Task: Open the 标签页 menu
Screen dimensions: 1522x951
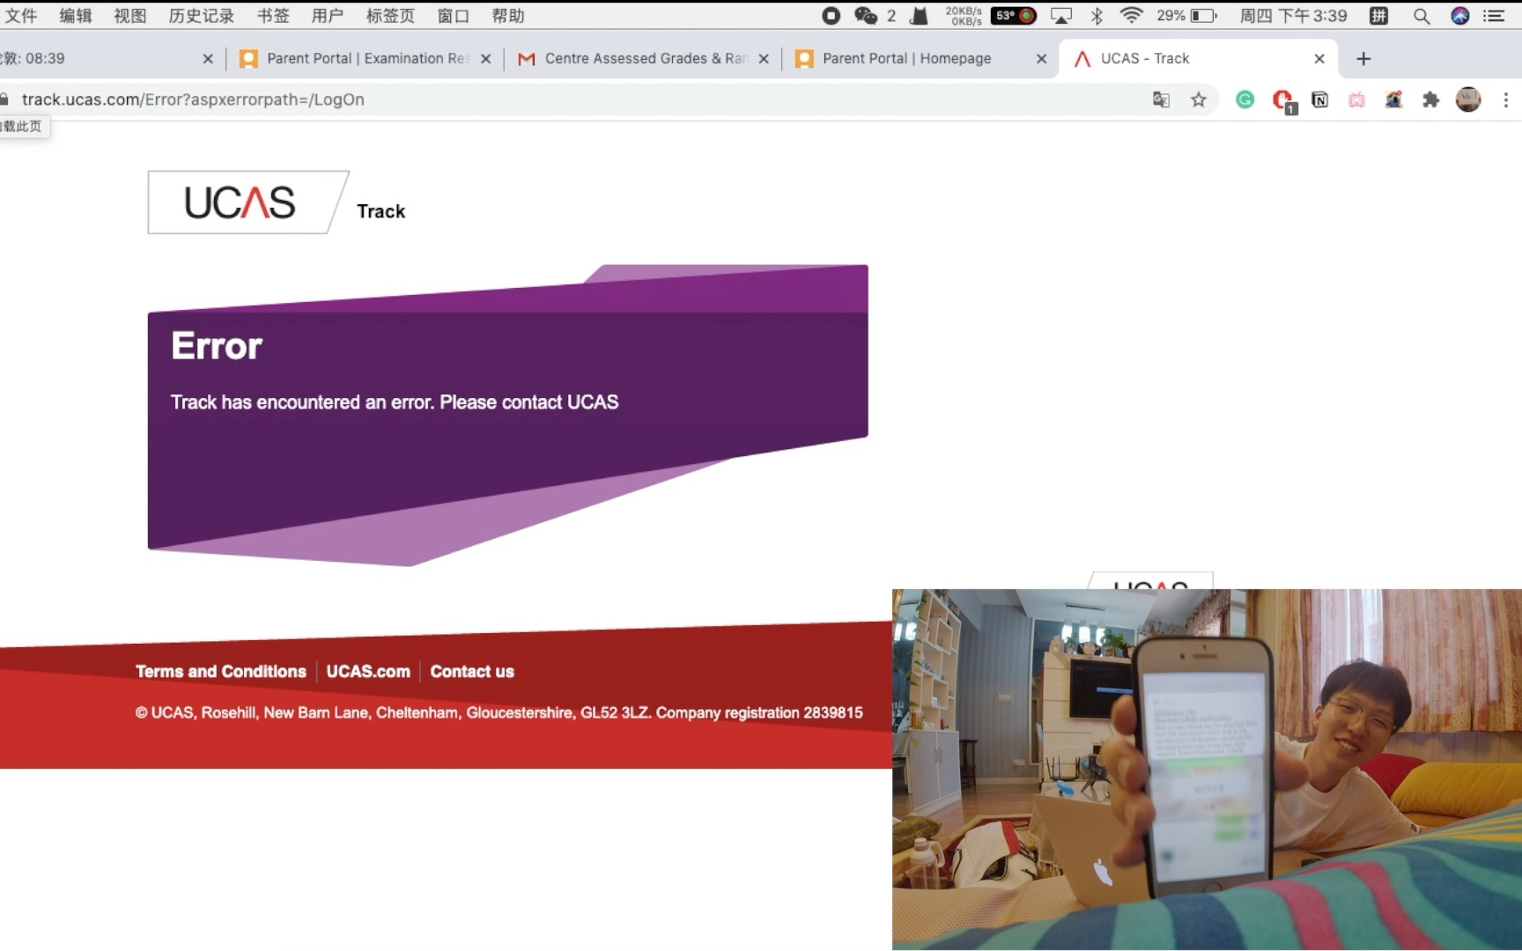Action: tap(390, 16)
